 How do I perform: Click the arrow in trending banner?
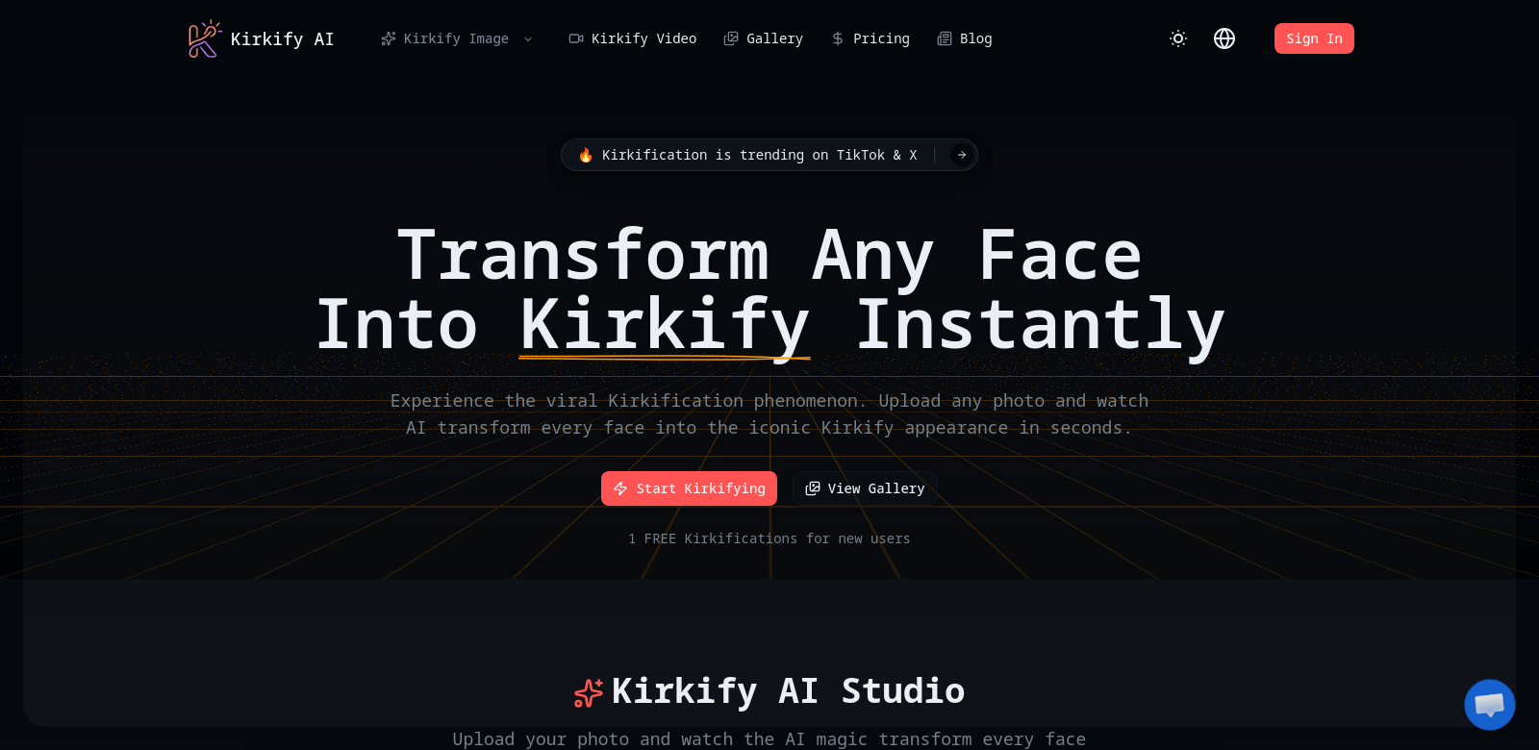coord(961,155)
